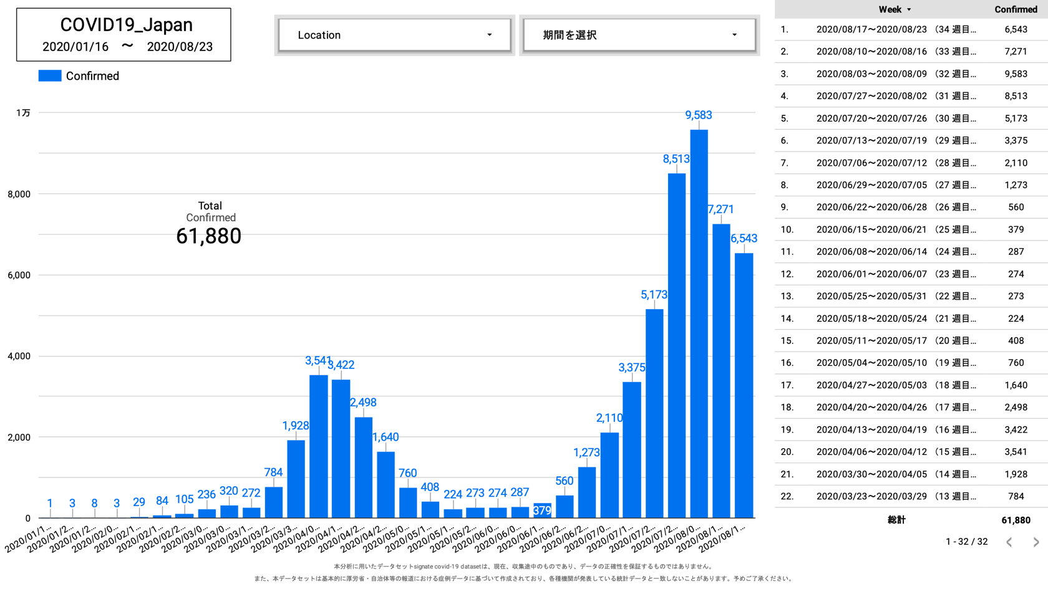Click the Confirmed legend label

pos(92,76)
